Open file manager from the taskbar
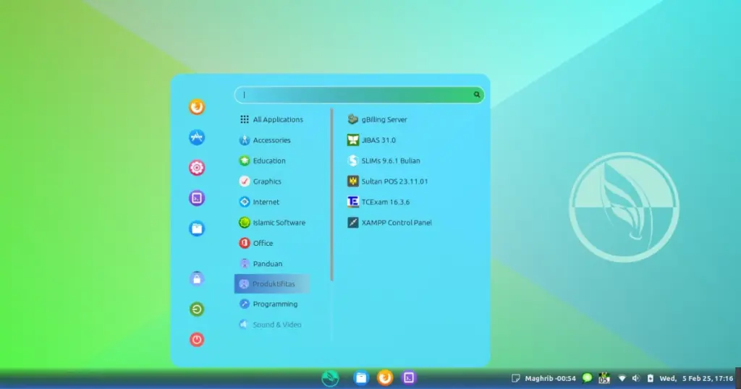The image size is (741, 389). click(x=361, y=377)
